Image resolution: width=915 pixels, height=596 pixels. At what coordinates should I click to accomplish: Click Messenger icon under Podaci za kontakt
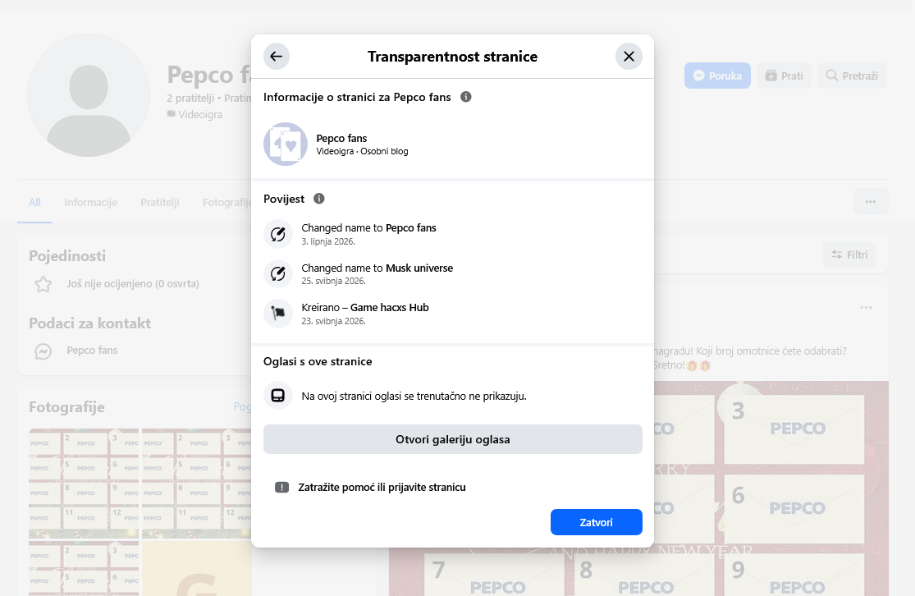pos(43,351)
